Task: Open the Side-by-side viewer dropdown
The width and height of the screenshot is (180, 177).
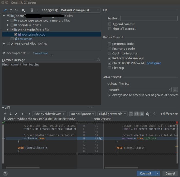Action: (49, 114)
